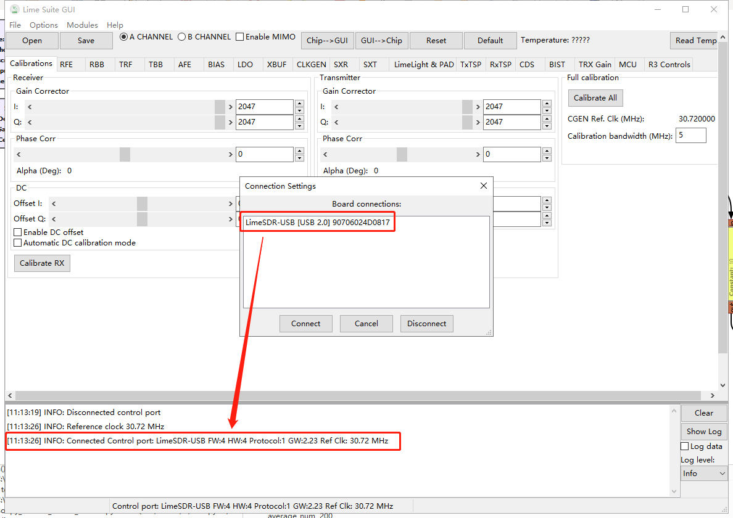Viewport: 733px width, 518px height.
Task: Click the Show Log button
Action: pyautogui.click(x=703, y=432)
